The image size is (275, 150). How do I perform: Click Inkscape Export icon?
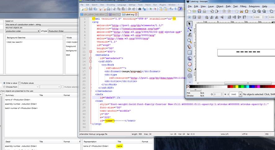[217, 11]
